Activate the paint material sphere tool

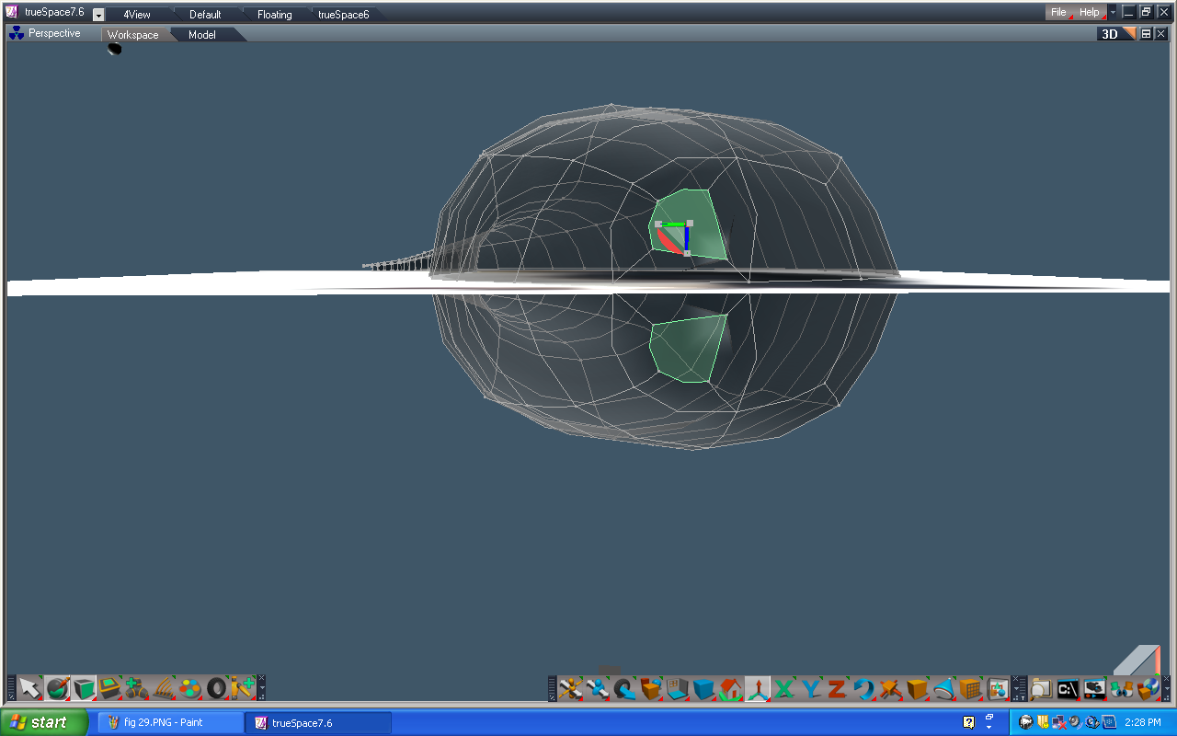(58, 687)
